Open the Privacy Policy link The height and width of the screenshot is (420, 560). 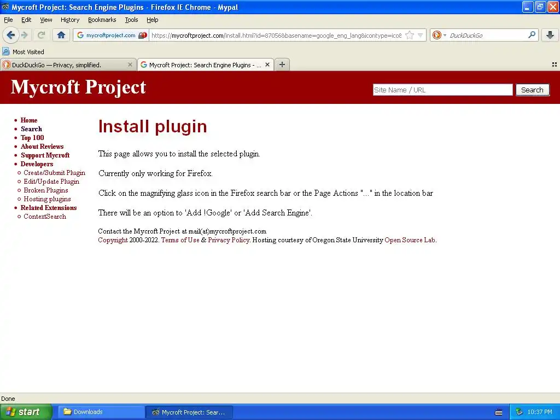click(229, 240)
